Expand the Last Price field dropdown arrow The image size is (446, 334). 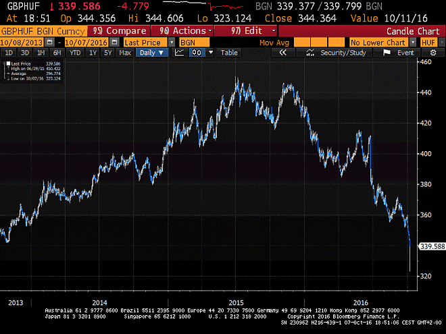click(x=172, y=43)
